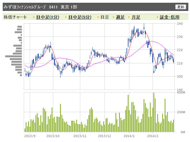Click the 240 price axis label
The width and height of the screenshot is (190, 142).
pos(180,24)
